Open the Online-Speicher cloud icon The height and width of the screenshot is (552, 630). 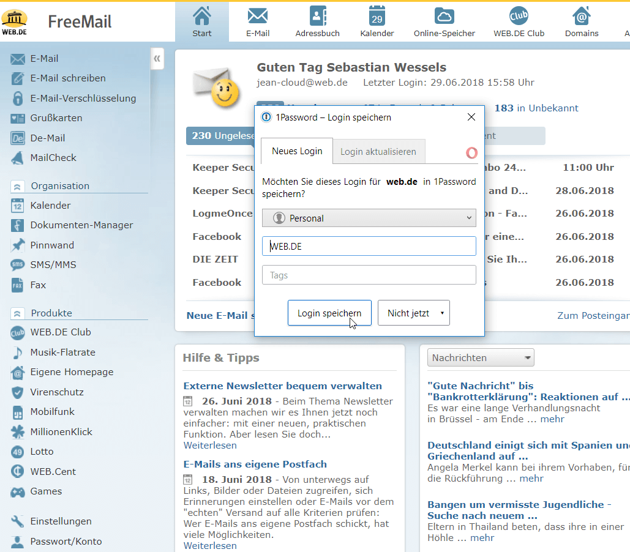[444, 17]
